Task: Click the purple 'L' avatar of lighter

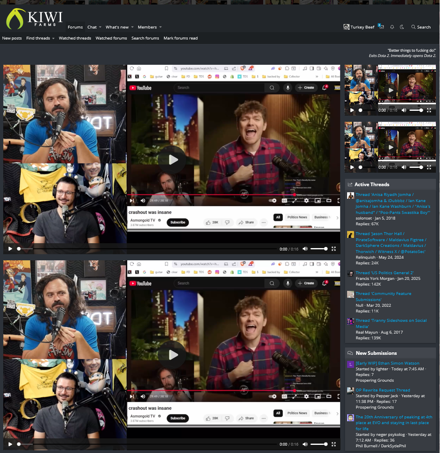Action: (x=350, y=364)
